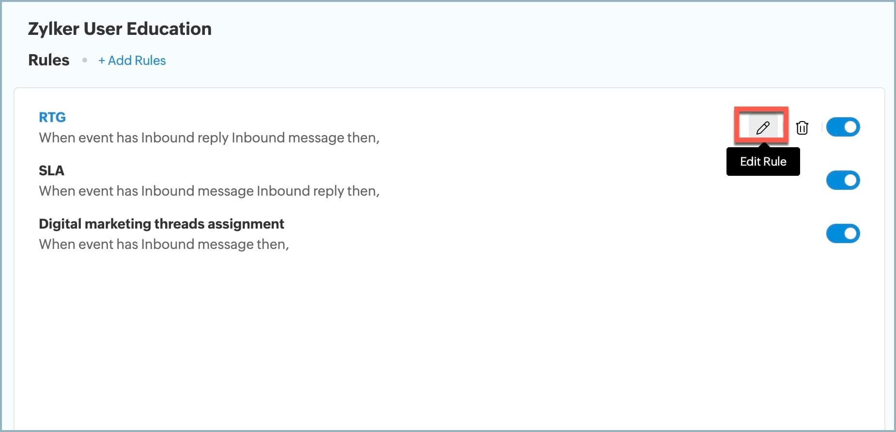Open the RTG rule name link
Screen dimensions: 896x432
(52, 117)
